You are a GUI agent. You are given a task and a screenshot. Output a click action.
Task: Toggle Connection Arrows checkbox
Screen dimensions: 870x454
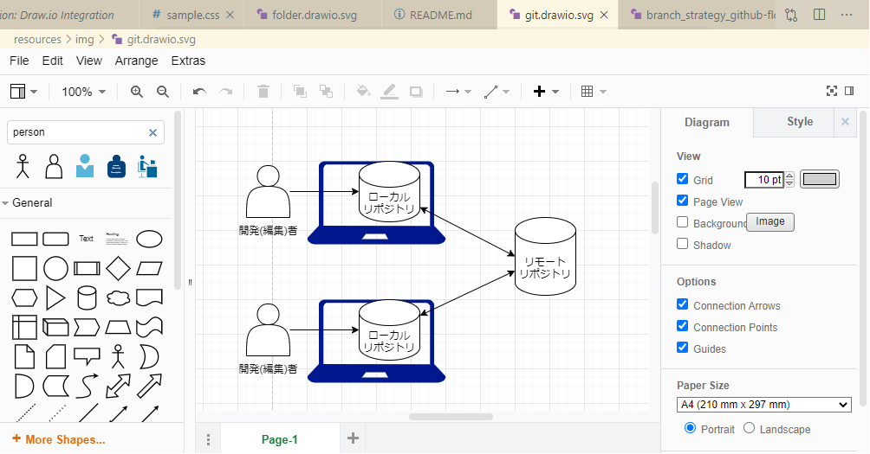pyautogui.click(x=683, y=304)
